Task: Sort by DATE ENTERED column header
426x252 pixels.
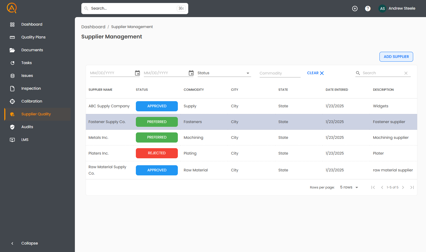Action: point(337,90)
